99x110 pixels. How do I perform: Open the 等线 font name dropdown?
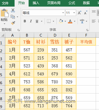(x=63, y=13)
